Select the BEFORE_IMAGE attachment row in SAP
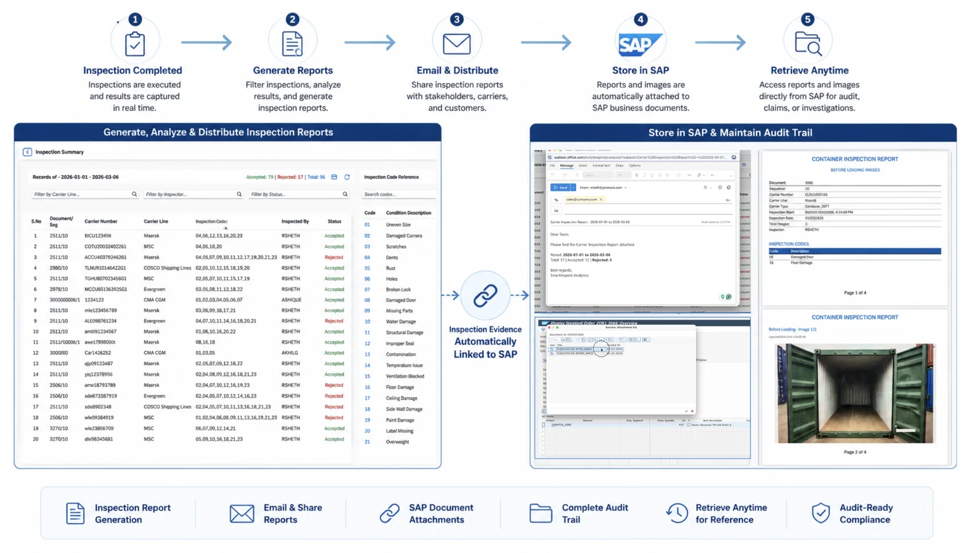The width and height of the screenshot is (970, 553). (x=586, y=353)
